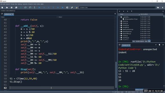165x93 pixels.
Task: Open the File menu
Action: [2, 4]
